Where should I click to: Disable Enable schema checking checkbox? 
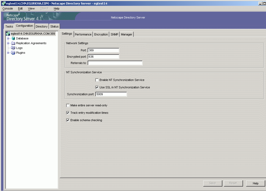pyautogui.click(x=68, y=120)
